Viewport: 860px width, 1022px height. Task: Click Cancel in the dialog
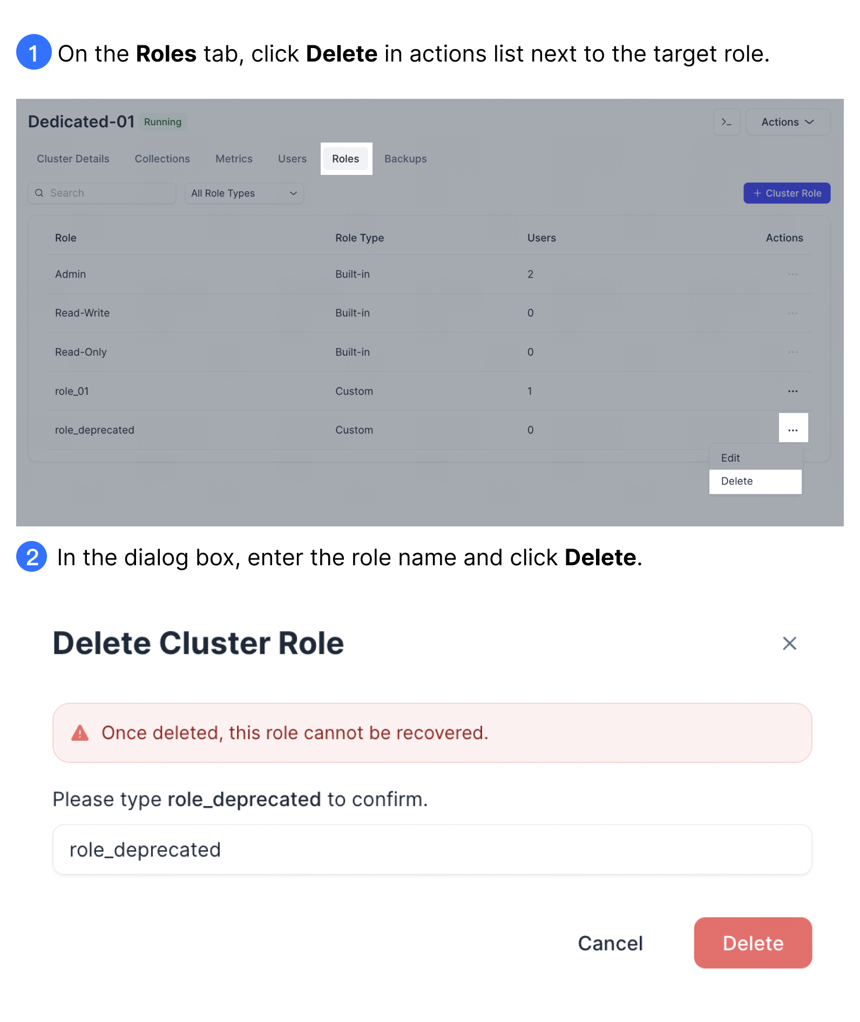(610, 943)
